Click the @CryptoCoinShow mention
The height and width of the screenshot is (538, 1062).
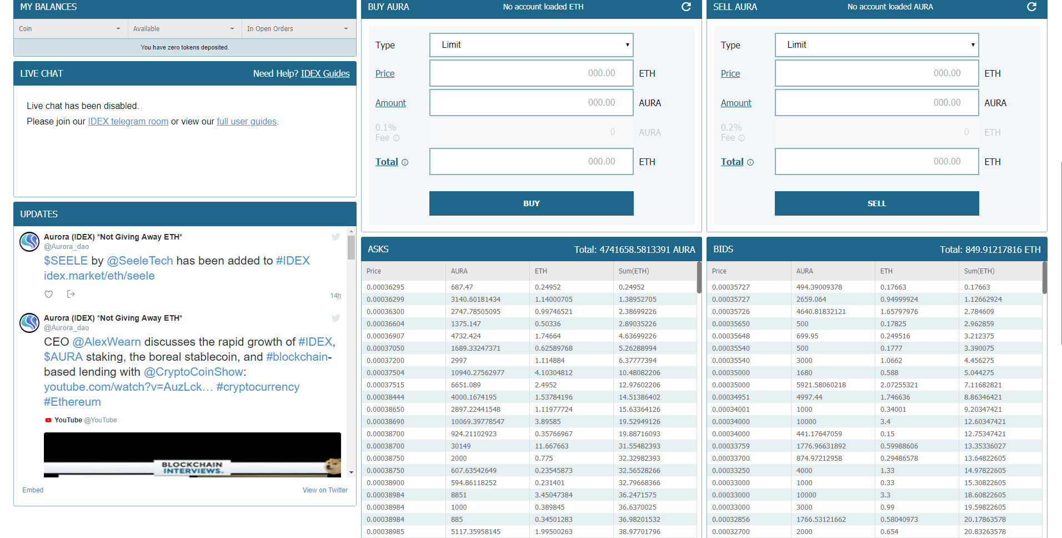click(193, 372)
